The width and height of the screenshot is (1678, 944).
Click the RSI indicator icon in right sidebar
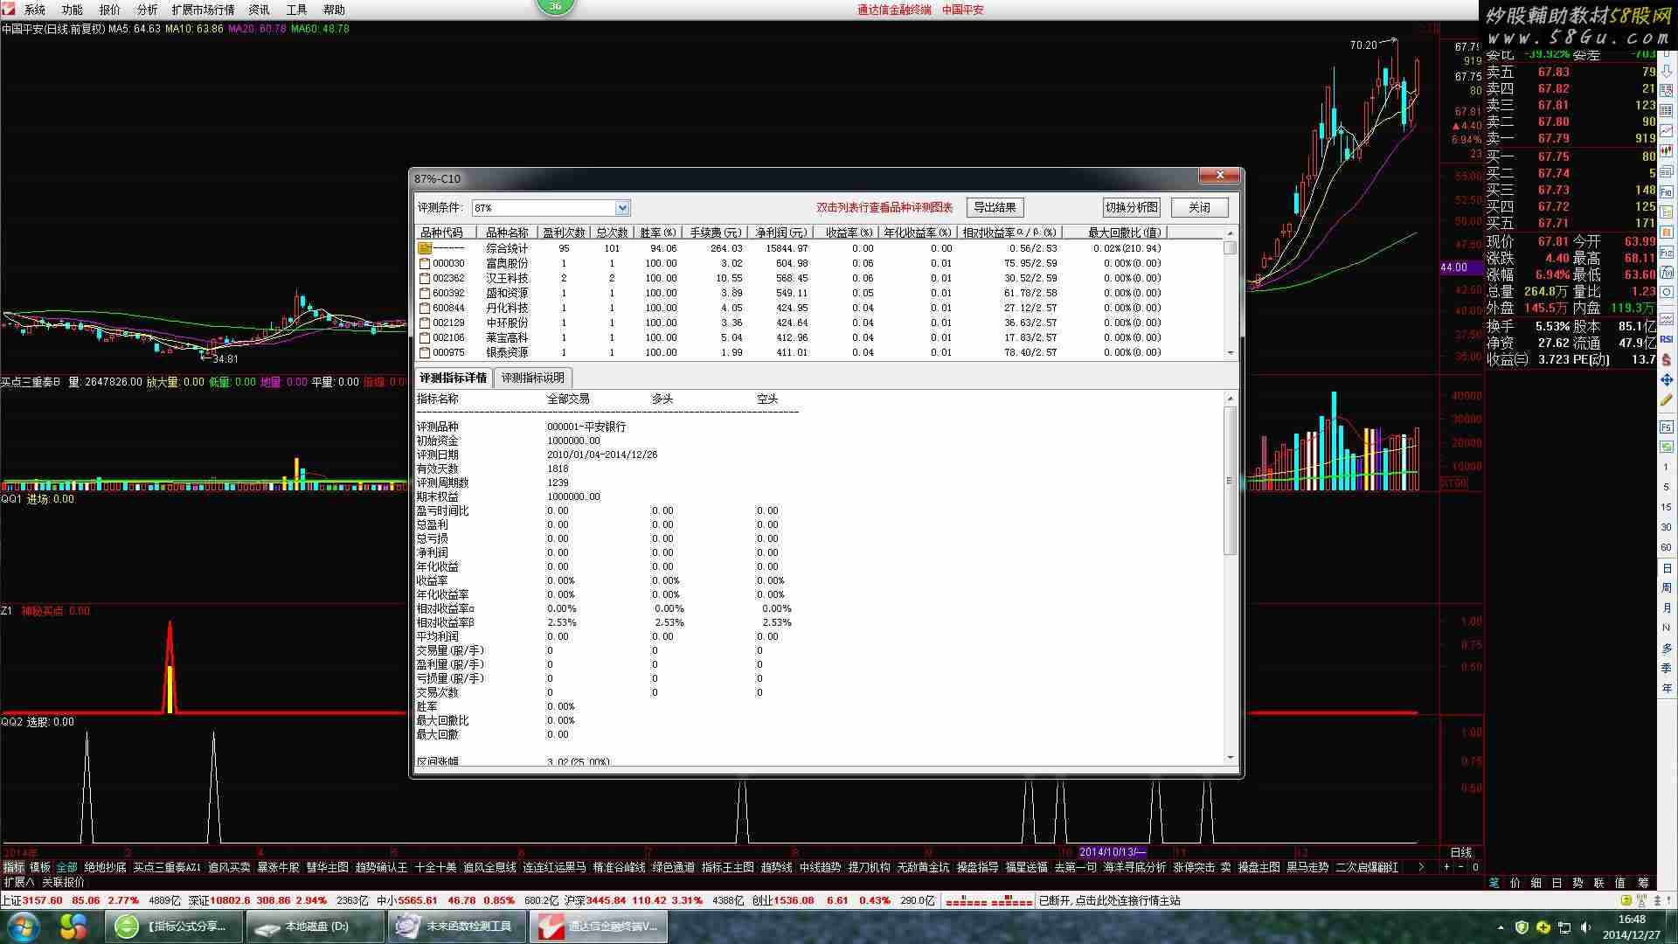tap(1667, 339)
